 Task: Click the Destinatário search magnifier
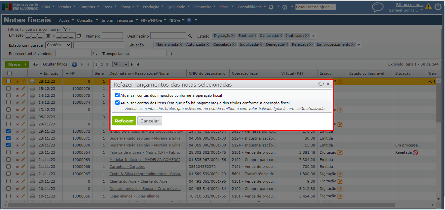pyautogui.click(x=190, y=36)
